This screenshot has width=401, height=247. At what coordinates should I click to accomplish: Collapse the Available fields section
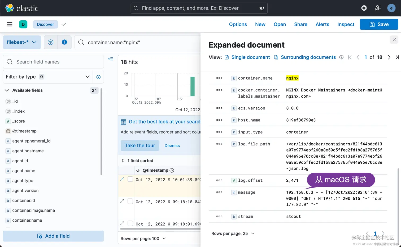pos(7,90)
